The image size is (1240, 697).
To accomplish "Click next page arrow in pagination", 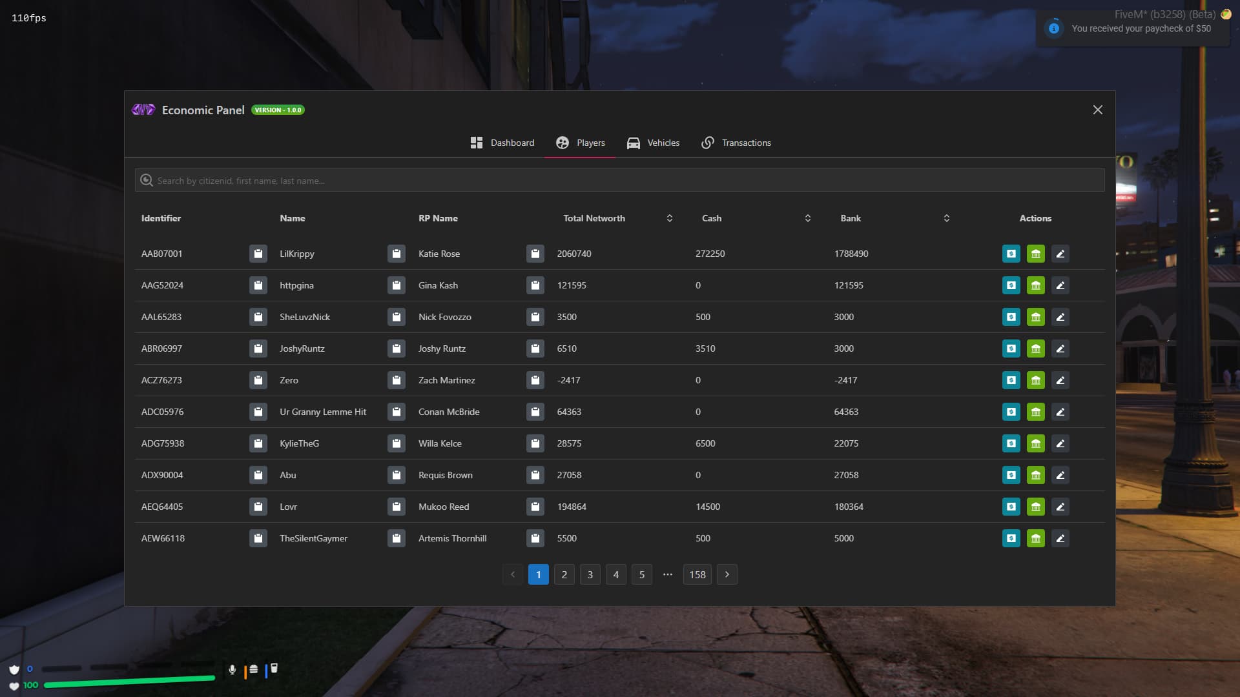I will point(727,574).
